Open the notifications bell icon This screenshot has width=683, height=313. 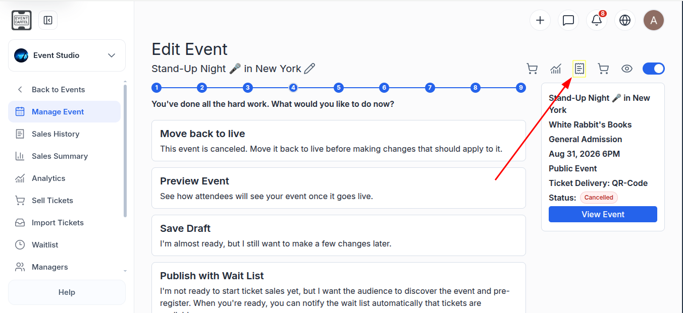(x=597, y=20)
